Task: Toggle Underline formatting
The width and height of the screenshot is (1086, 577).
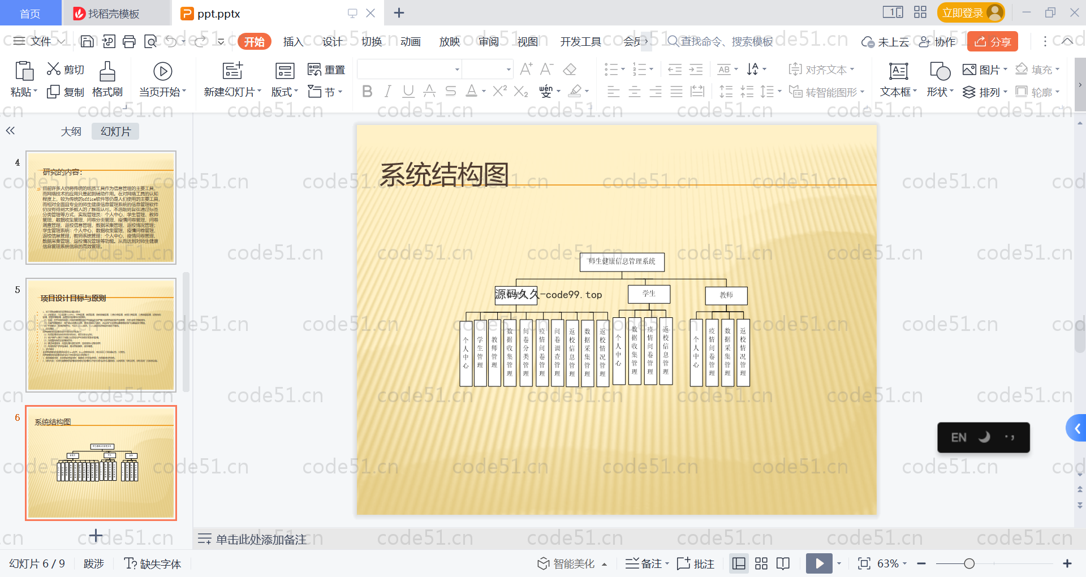Action: click(x=408, y=91)
